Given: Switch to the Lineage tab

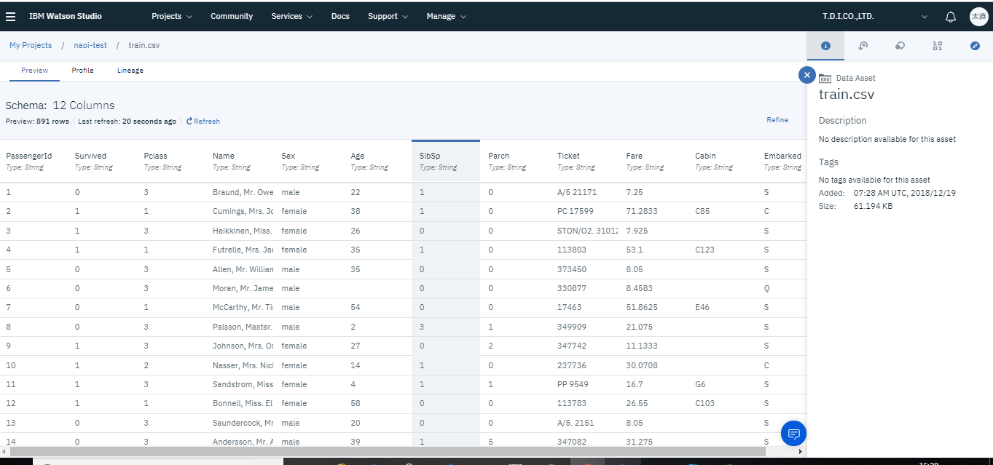Looking at the screenshot, I should coord(130,71).
